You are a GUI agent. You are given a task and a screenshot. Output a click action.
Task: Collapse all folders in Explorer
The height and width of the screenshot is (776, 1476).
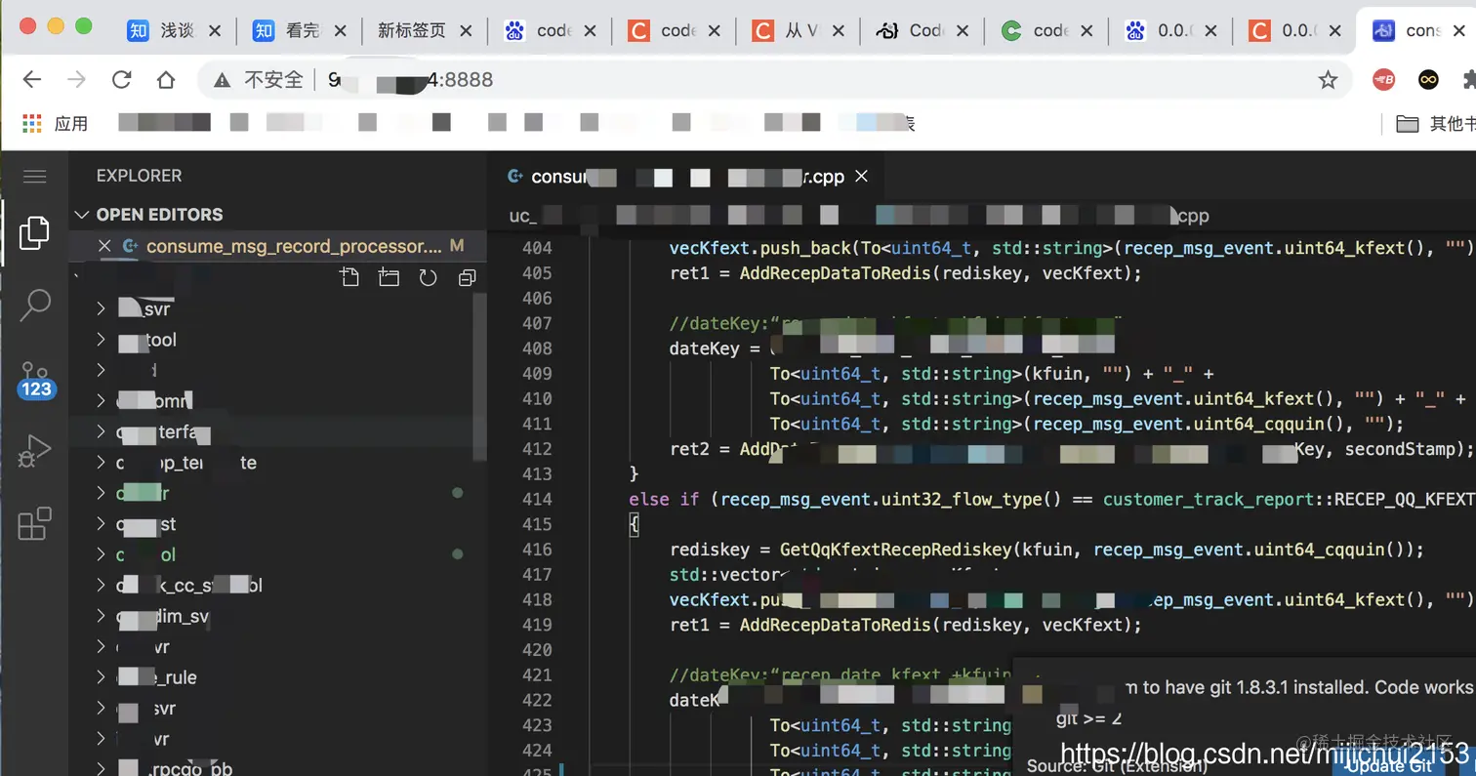coord(467,277)
